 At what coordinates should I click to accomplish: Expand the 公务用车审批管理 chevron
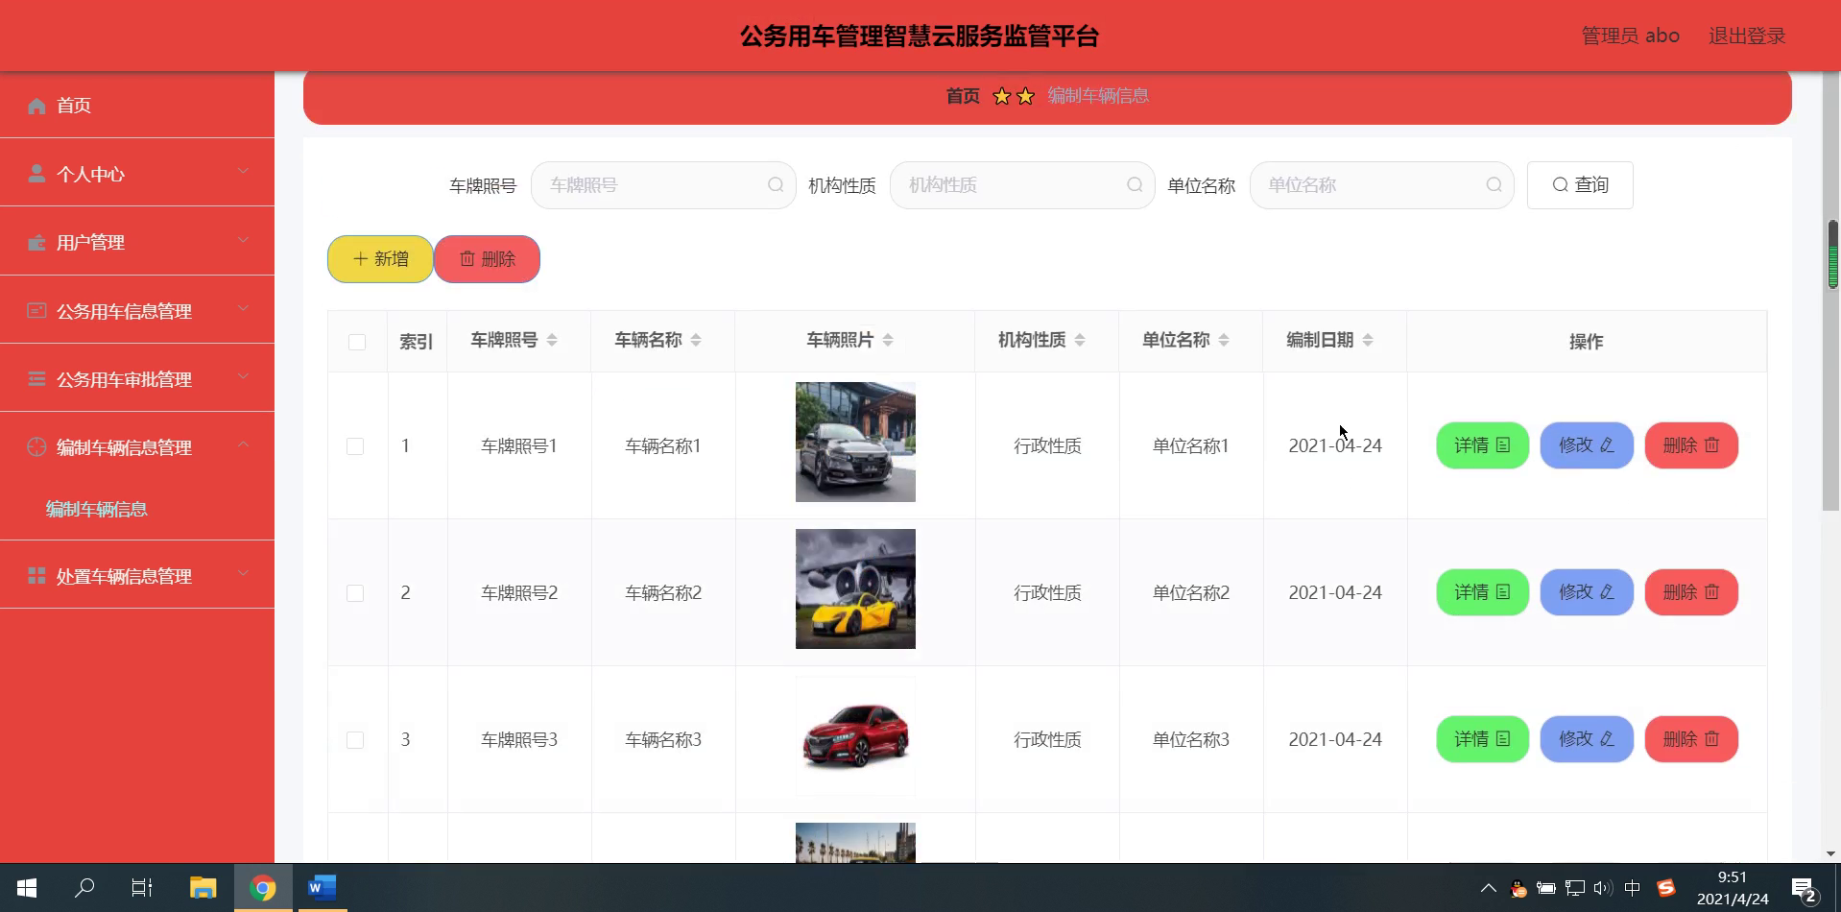pyautogui.click(x=243, y=375)
